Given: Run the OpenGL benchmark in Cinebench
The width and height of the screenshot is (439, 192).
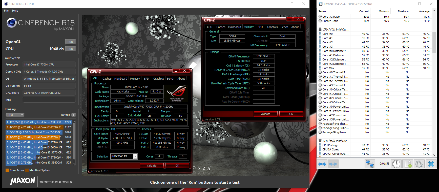Looking at the screenshot, I should [x=70, y=42].
